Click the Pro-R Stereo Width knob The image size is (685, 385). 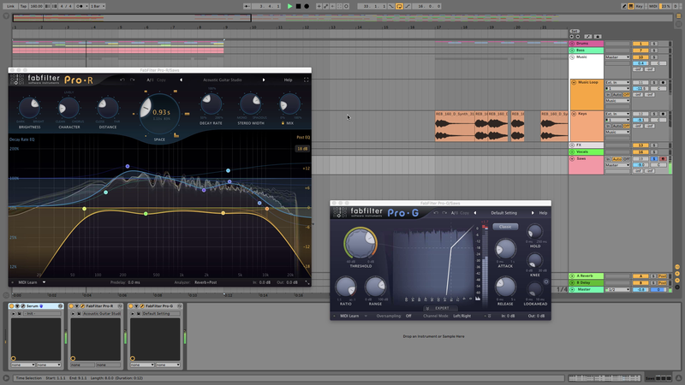(250, 104)
